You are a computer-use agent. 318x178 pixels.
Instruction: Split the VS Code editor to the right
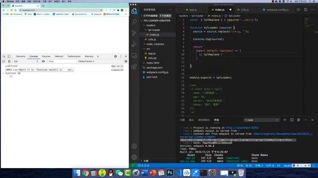306,9
